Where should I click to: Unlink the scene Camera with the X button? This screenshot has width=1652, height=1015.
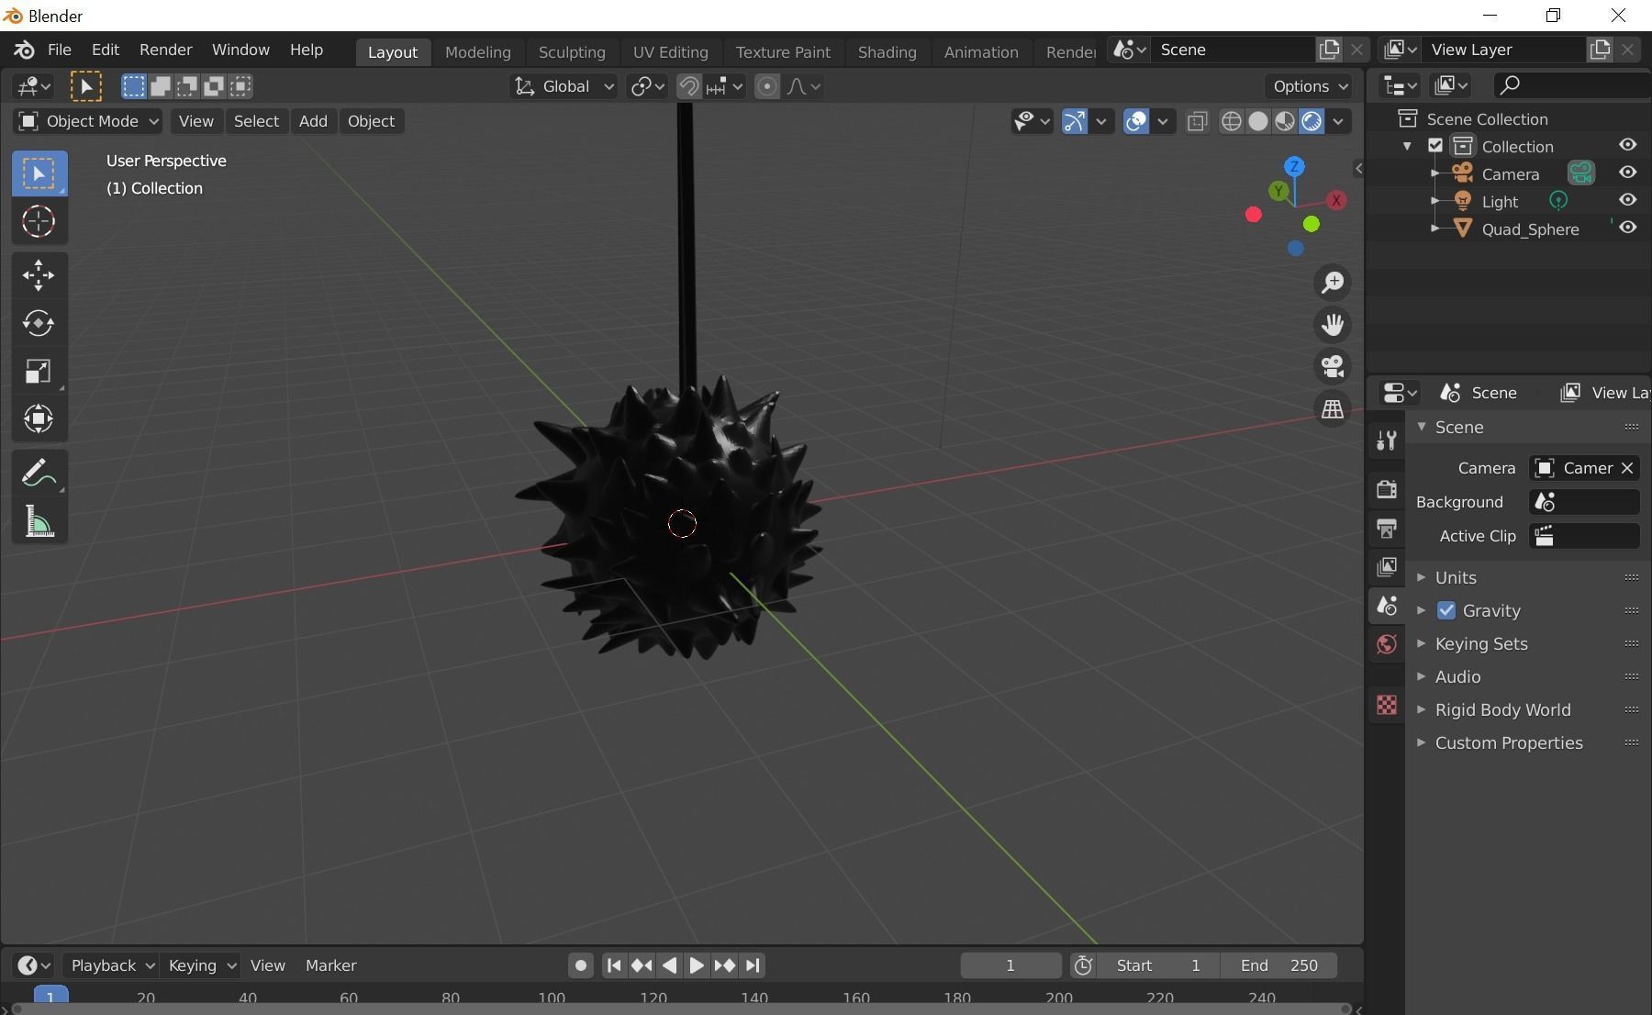point(1627,468)
